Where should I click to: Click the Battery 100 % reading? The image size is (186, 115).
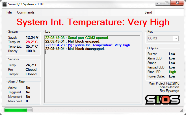(31, 51)
